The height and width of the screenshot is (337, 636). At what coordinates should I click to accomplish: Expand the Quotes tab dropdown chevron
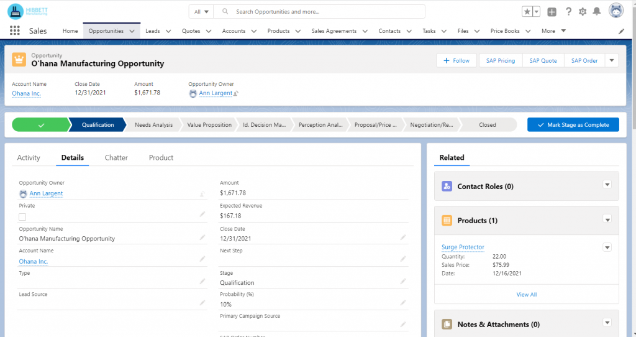click(x=209, y=31)
